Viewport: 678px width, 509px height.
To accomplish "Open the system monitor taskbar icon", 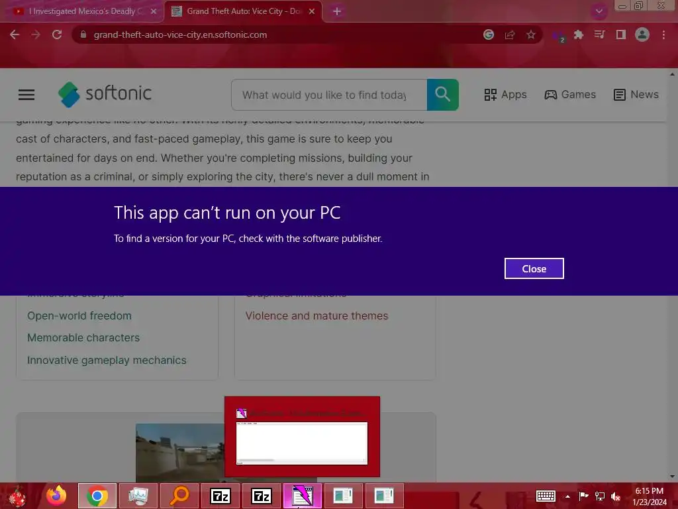I will (x=138, y=496).
